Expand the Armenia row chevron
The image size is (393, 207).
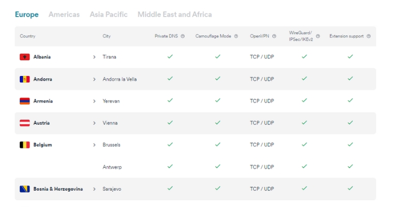[x=94, y=101]
